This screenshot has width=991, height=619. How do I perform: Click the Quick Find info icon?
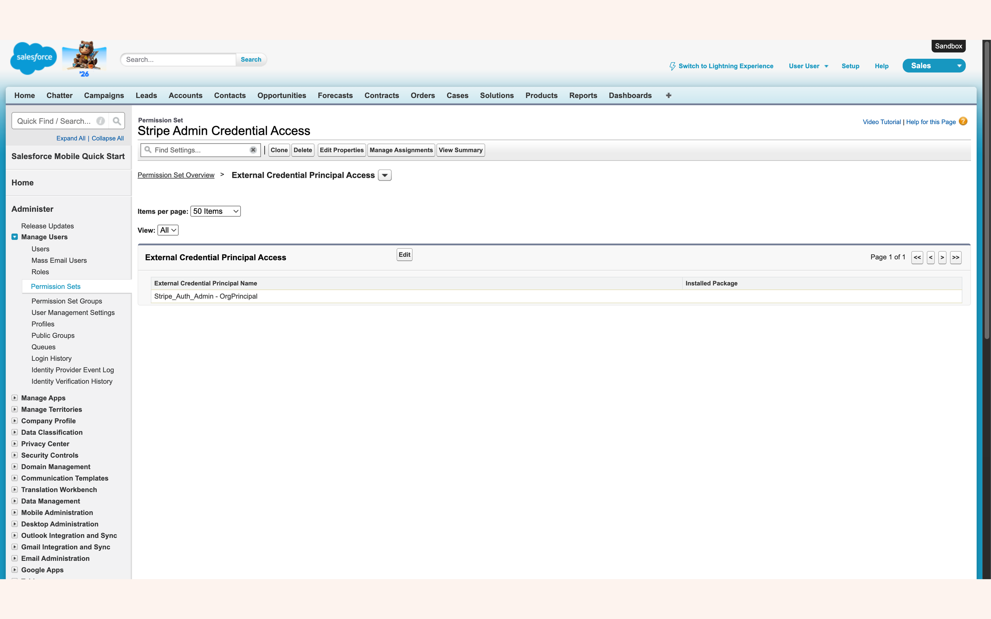pos(100,121)
